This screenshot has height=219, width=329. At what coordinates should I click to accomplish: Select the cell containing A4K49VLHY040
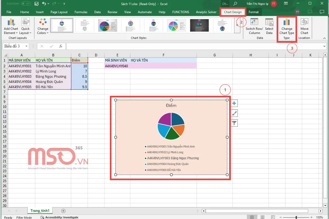point(117,65)
